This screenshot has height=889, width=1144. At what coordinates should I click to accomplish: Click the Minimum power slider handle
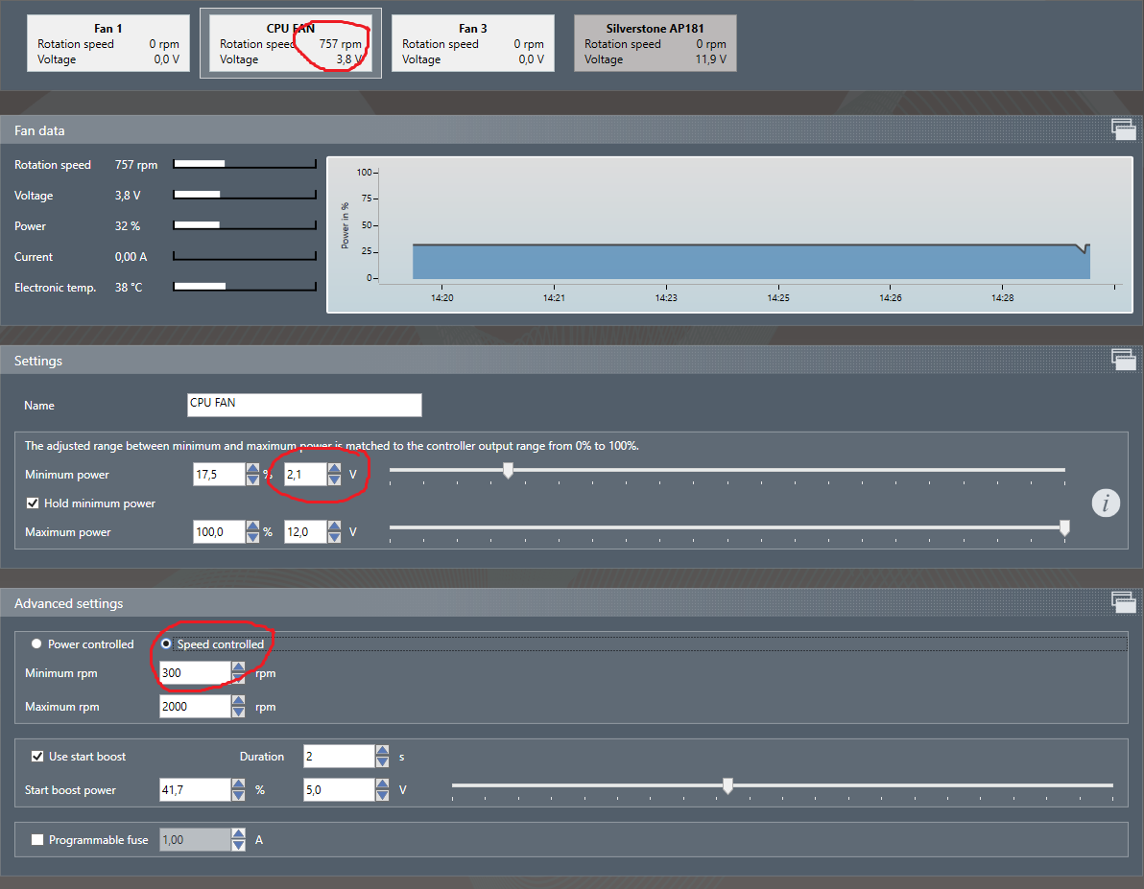coord(508,470)
